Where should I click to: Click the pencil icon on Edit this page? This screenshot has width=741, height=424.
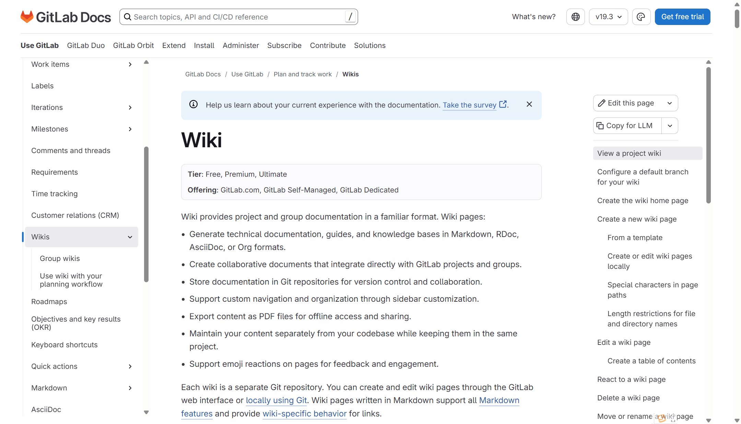(x=602, y=103)
